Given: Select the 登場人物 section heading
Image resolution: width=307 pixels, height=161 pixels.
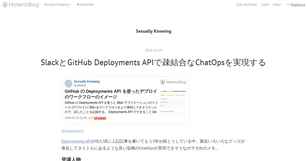Looking at the screenshot, I should 71,159.
